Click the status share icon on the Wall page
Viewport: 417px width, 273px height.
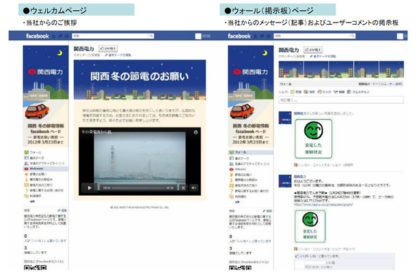[x=293, y=92]
